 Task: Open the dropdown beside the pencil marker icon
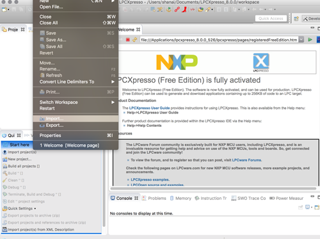coord(212,10)
